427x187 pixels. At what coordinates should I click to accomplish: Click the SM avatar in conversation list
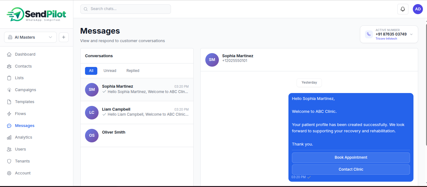[92, 90]
